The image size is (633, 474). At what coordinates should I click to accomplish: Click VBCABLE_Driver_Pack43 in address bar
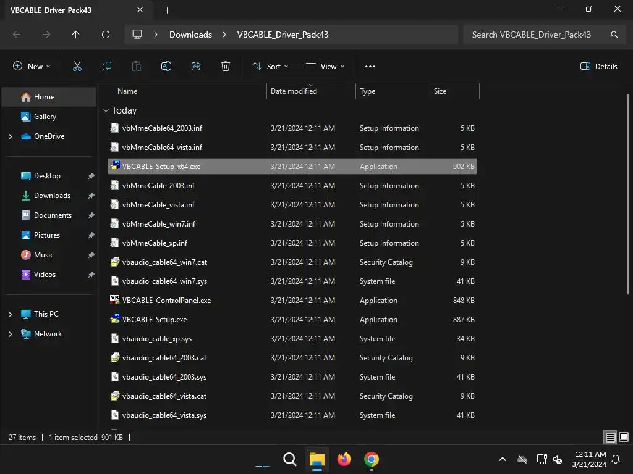pos(283,35)
